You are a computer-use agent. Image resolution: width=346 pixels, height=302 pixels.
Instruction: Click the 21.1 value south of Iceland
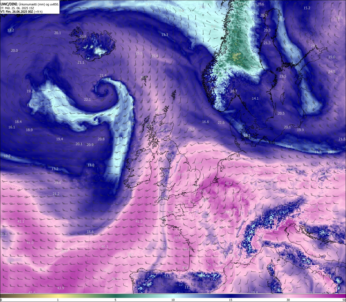pyautogui.click(x=81, y=63)
